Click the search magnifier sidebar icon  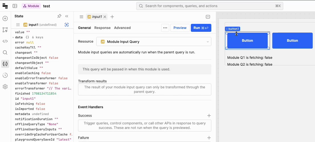5,53
